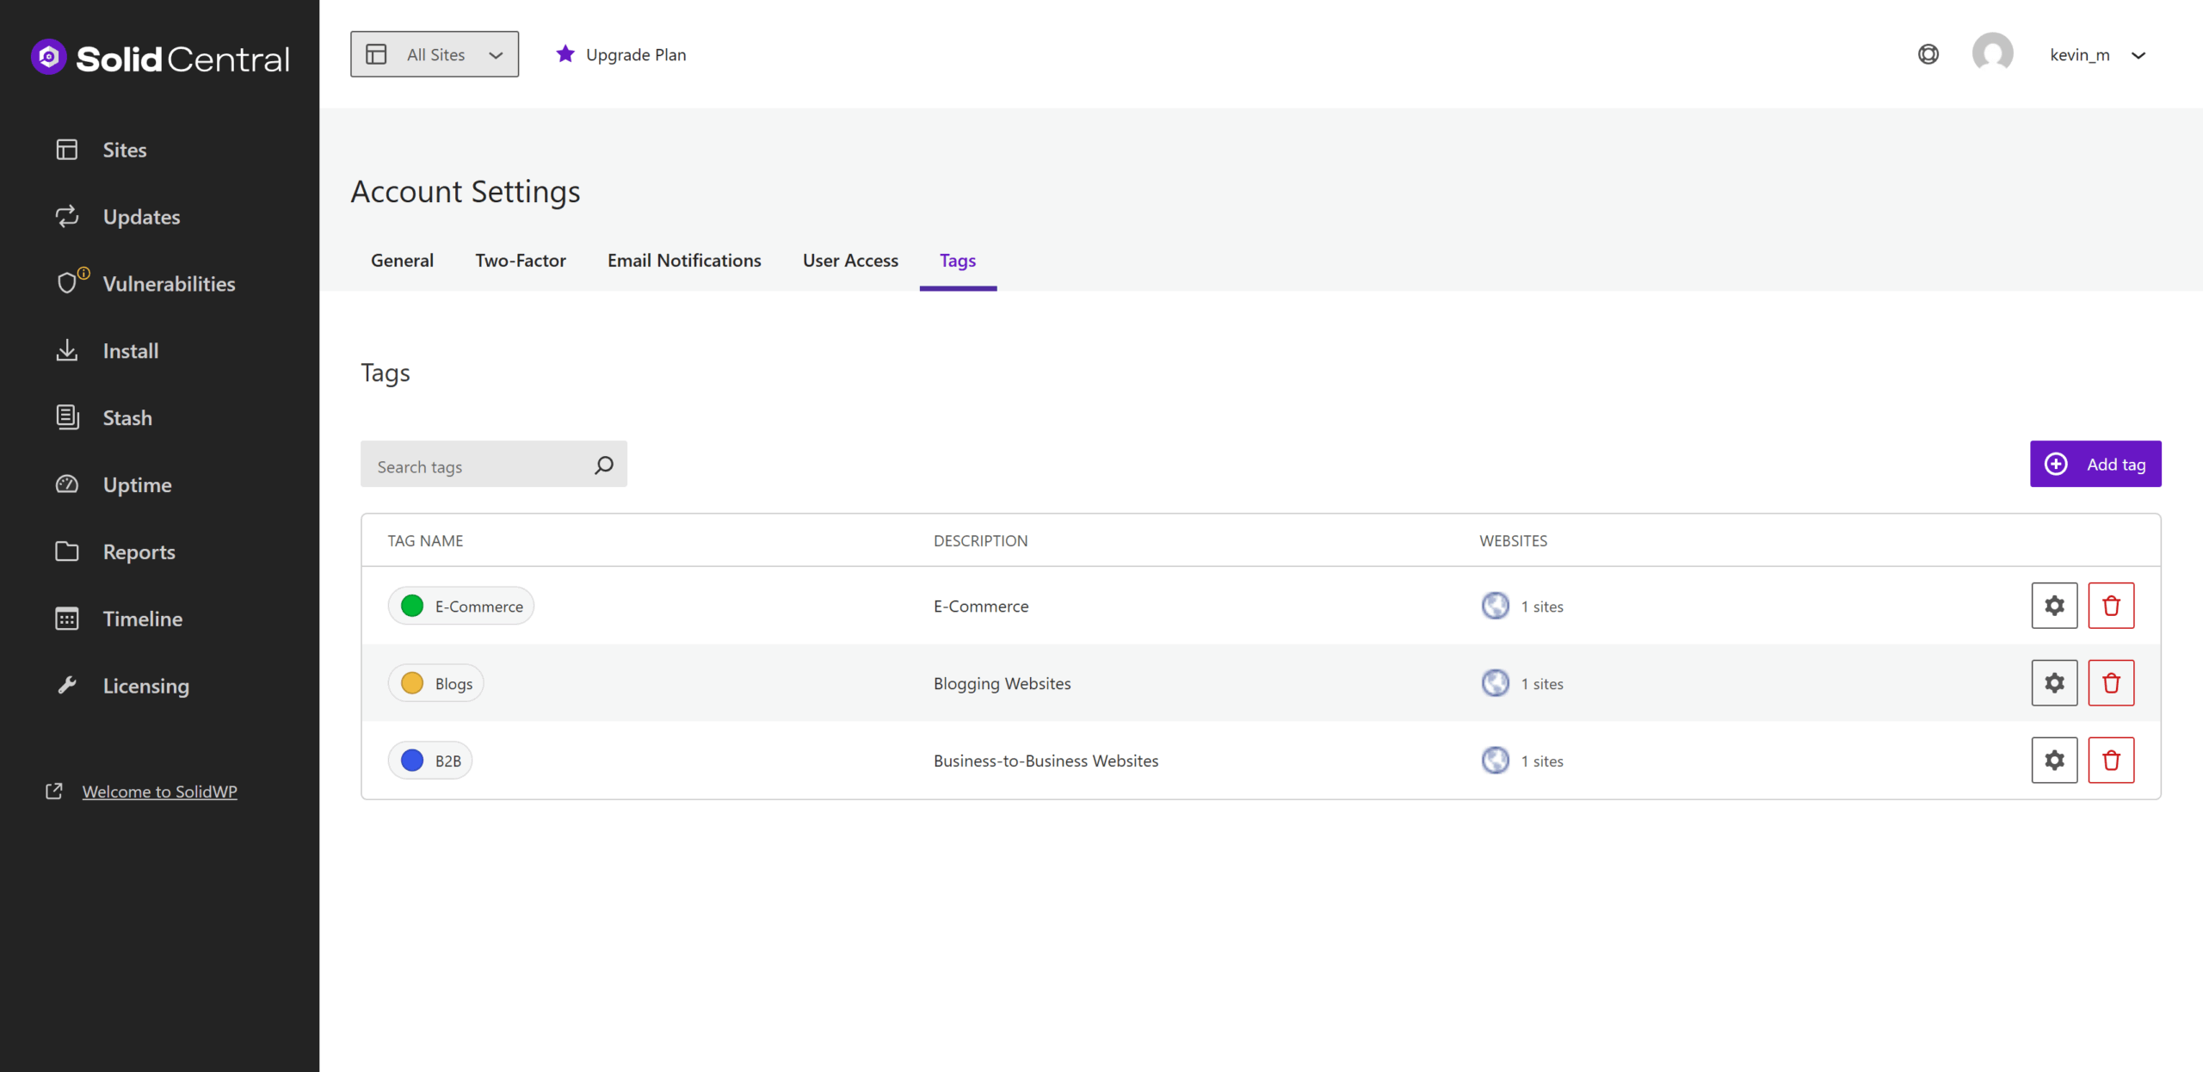Select the blue color dot on B2B tag

coord(411,761)
